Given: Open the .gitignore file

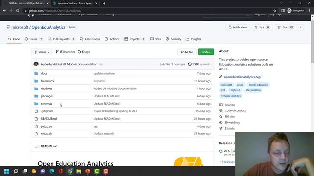Looking at the screenshot, I should (x=47, y=111).
